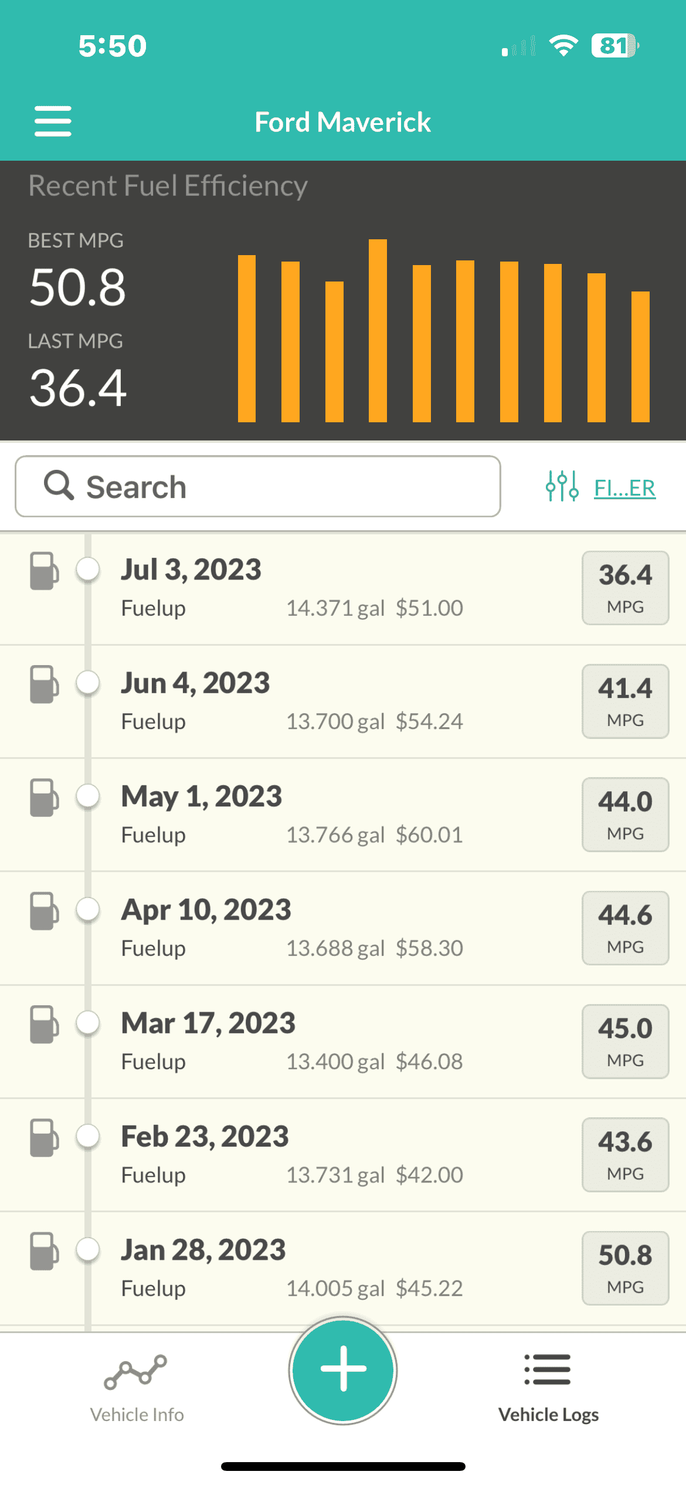Tap the tallest orange bar in the chart
Image resolution: width=686 pixels, height=1485 pixels.
pos(378,331)
